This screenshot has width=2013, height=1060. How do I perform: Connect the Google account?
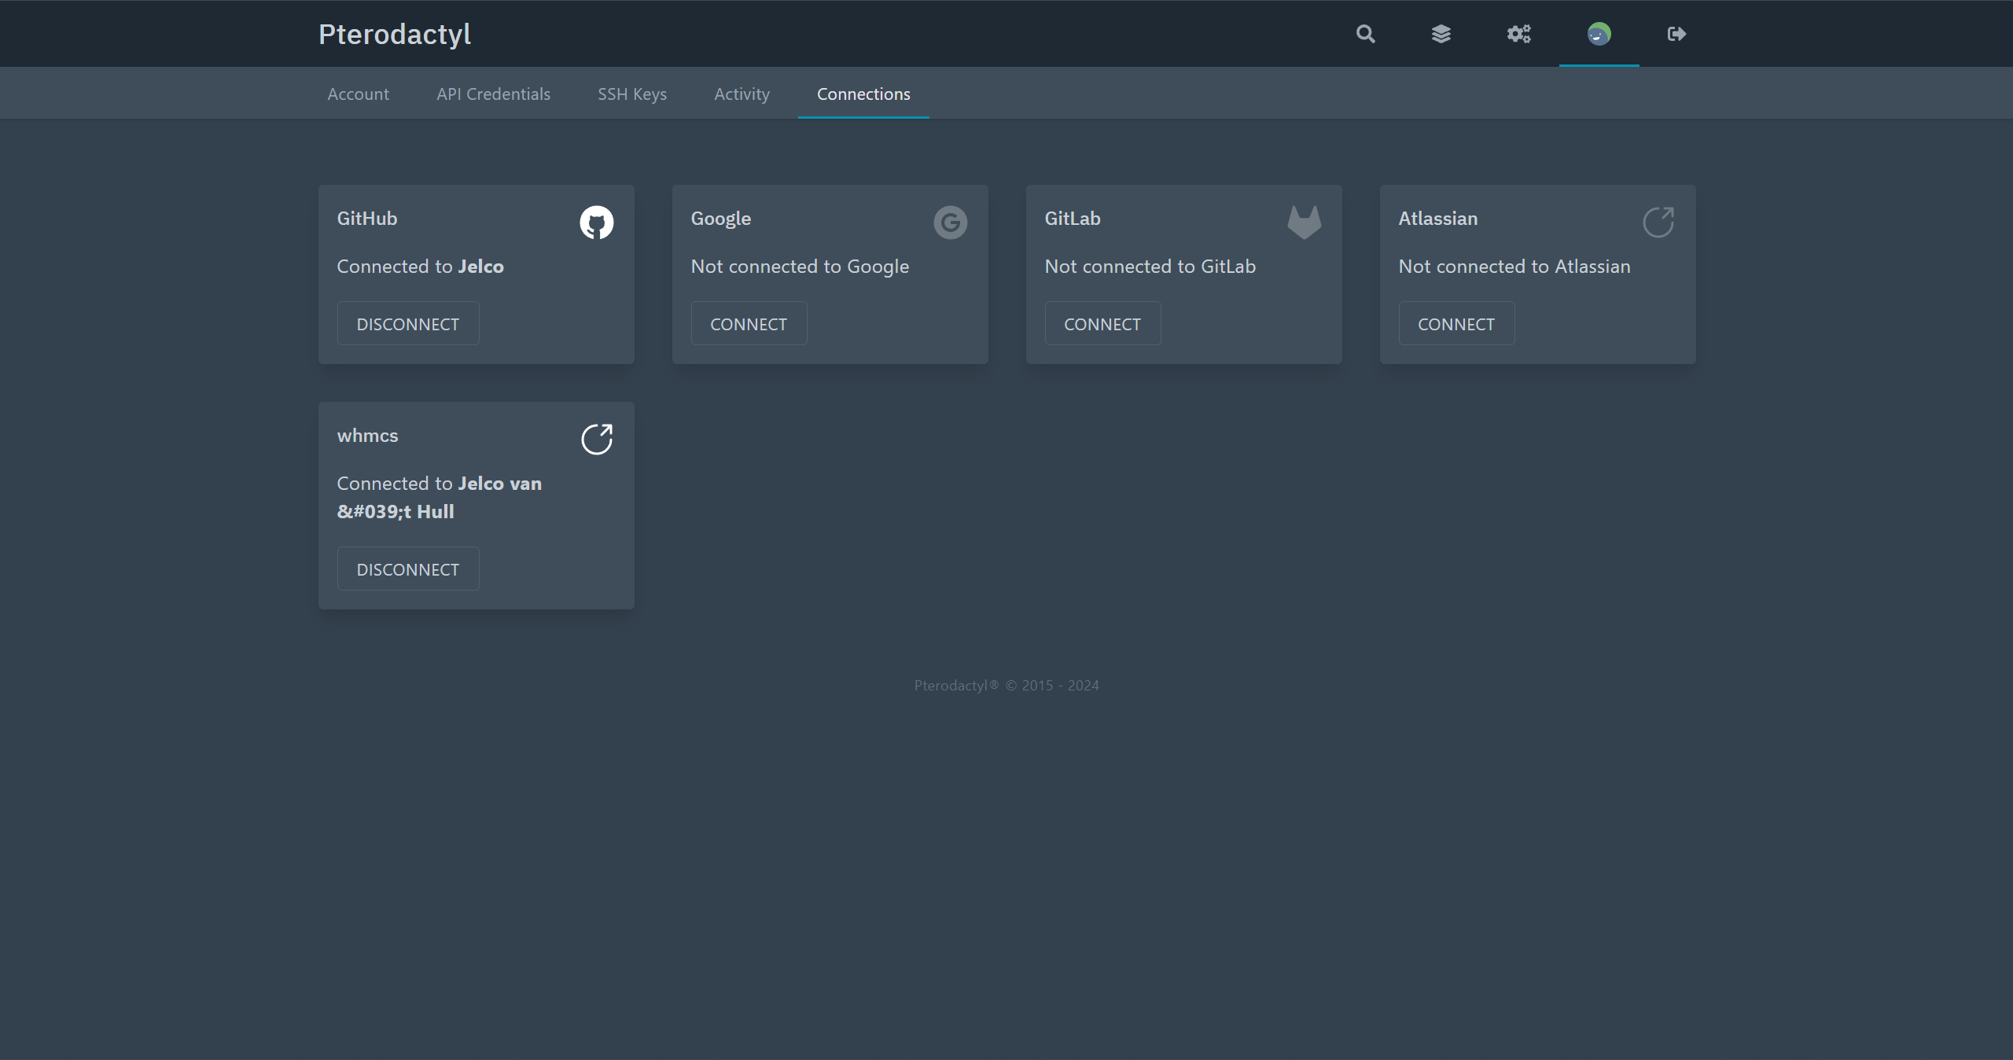(x=748, y=324)
